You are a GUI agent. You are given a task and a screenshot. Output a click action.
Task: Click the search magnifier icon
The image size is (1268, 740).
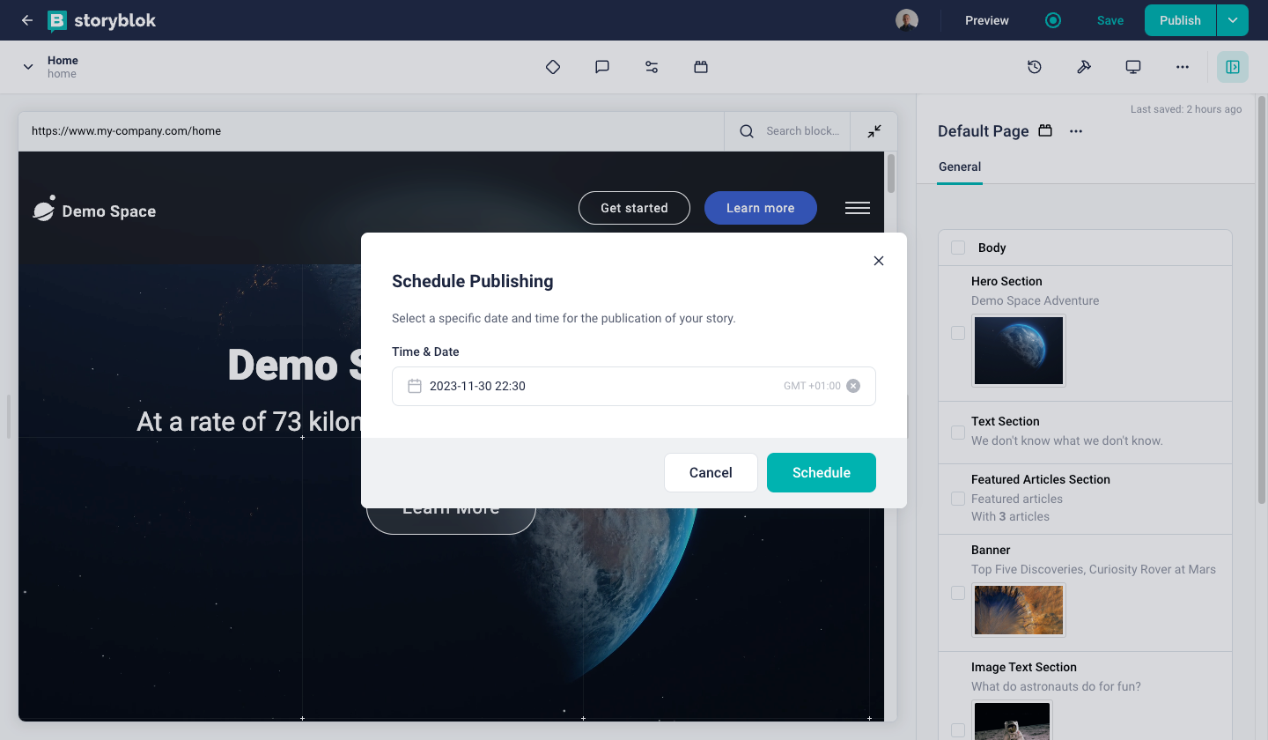tap(747, 131)
